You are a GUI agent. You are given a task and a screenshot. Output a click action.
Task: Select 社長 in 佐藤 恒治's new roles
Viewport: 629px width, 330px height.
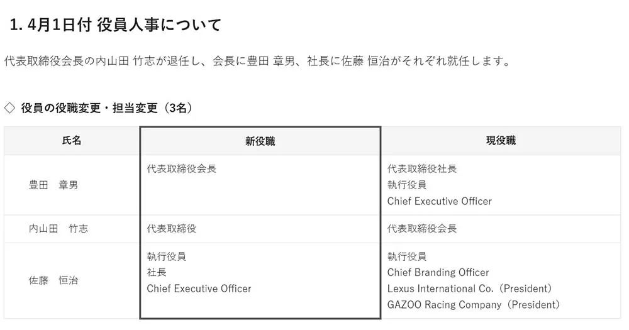(157, 273)
